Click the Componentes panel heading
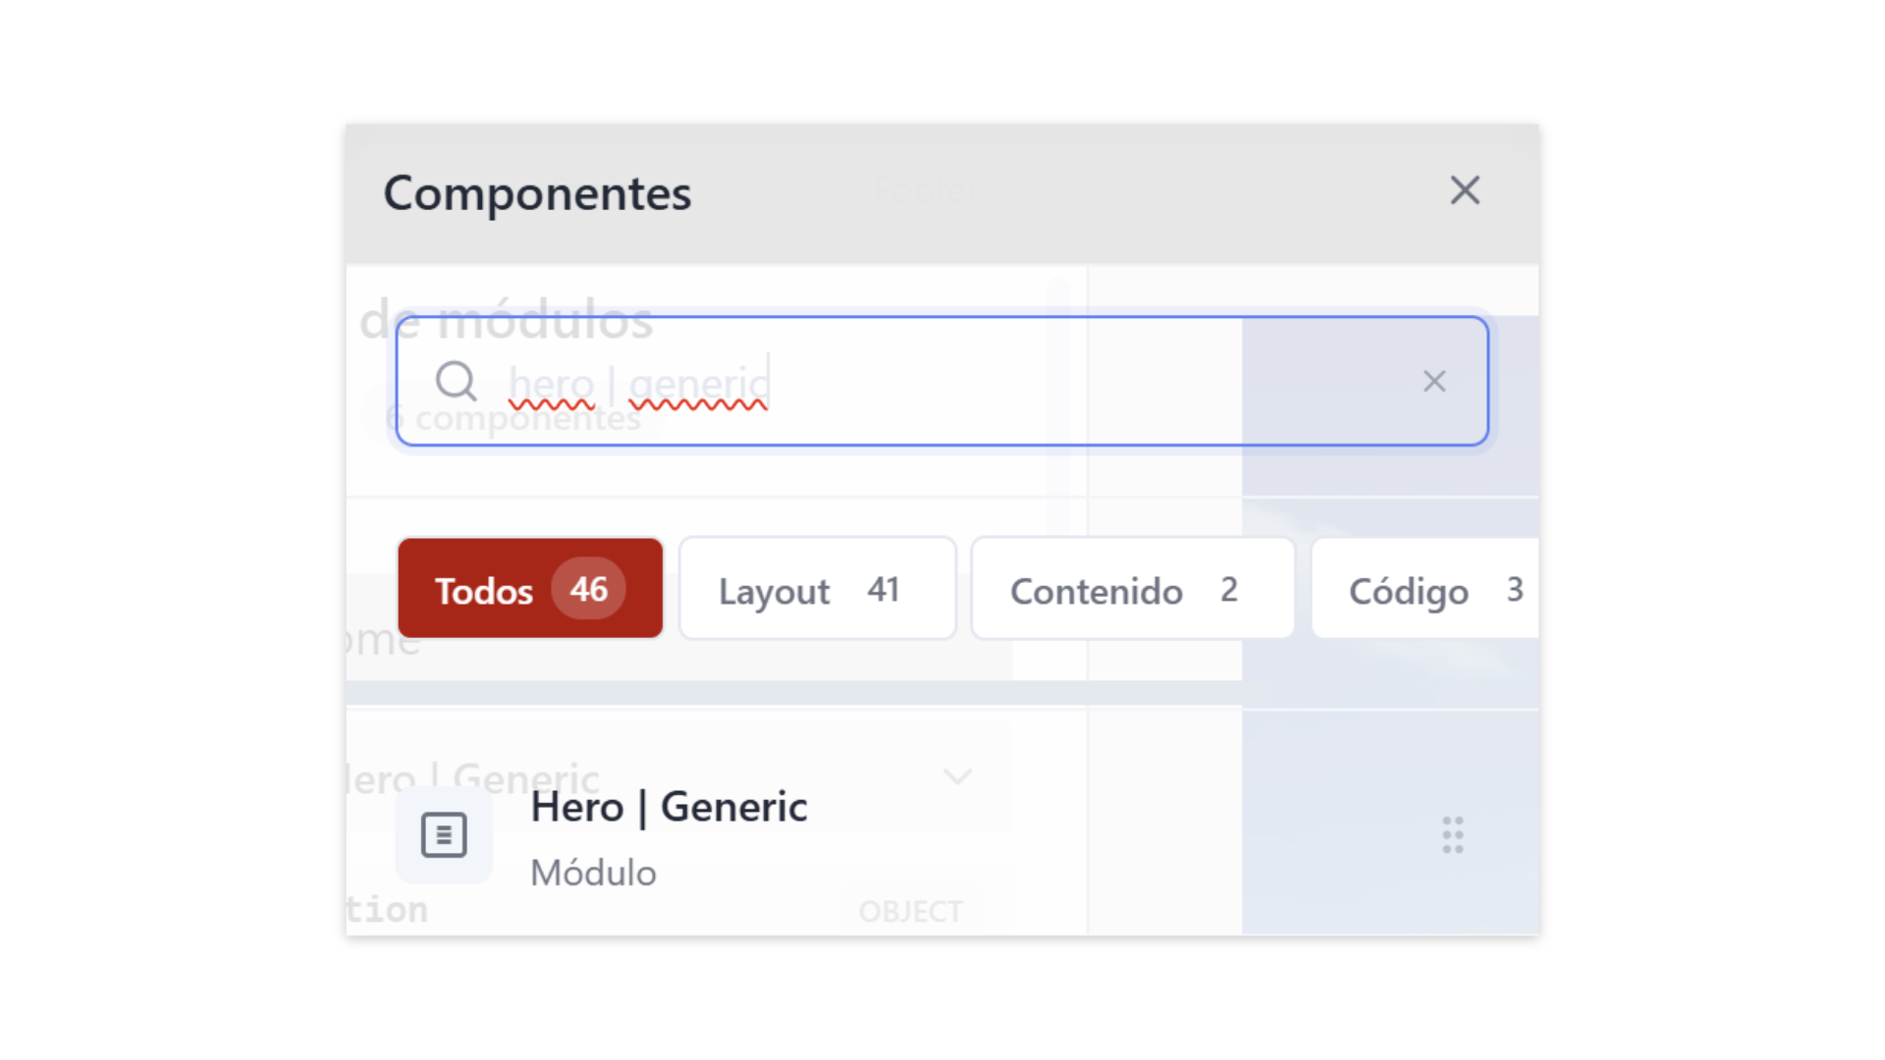The image size is (1885, 1060). (x=537, y=193)
